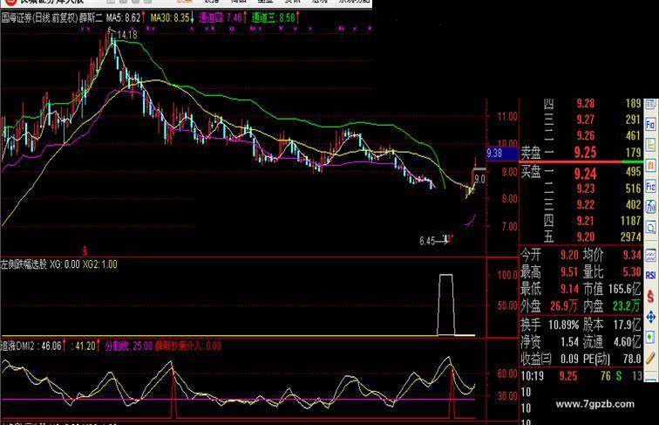
Task: Click buy-five volume 2974
Action: 630,236
